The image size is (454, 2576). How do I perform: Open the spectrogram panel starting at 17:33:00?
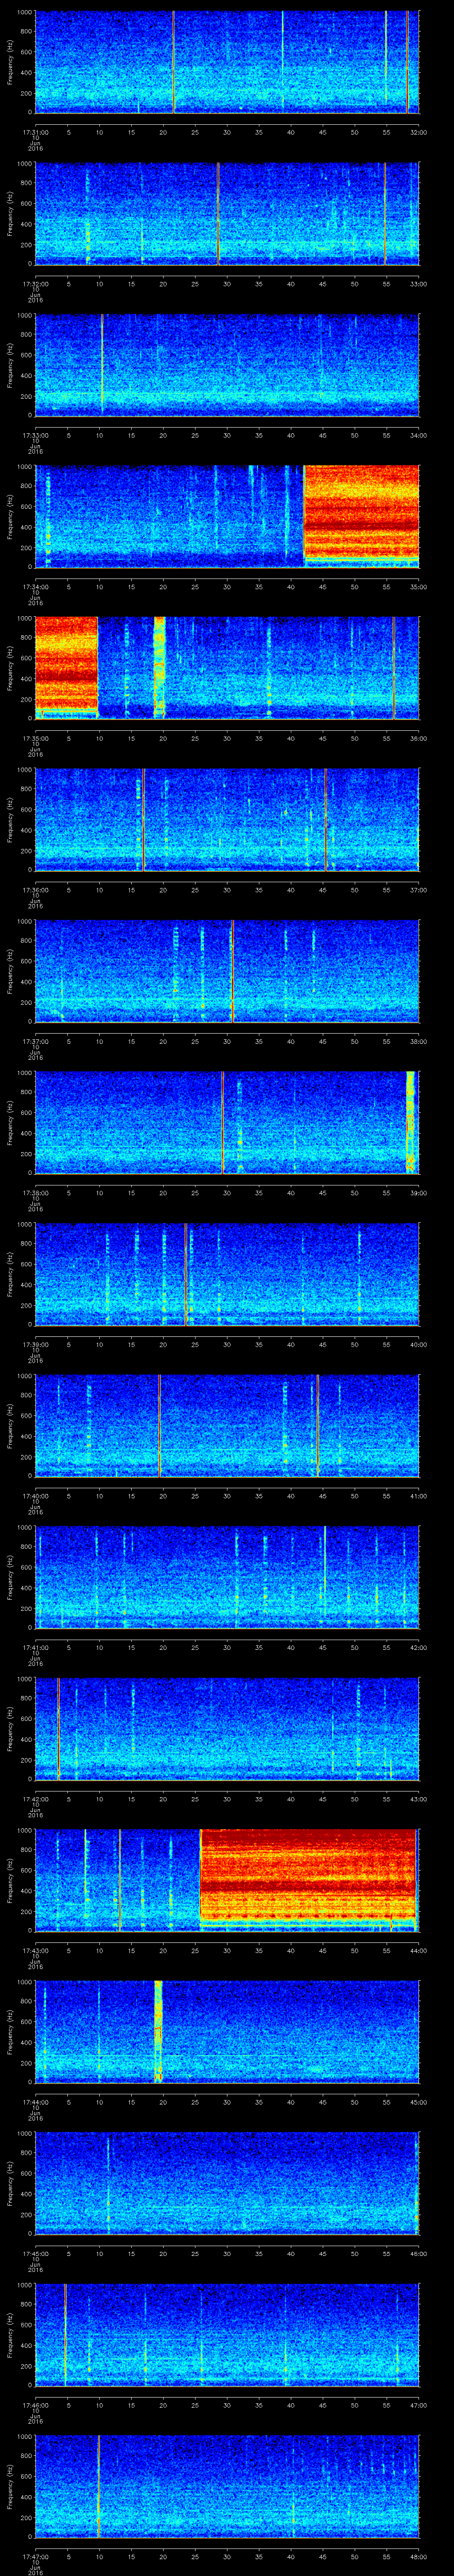pos(227,365)
